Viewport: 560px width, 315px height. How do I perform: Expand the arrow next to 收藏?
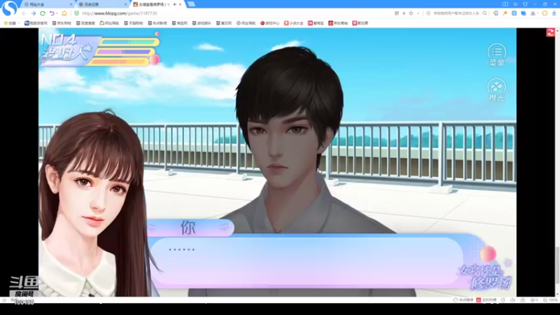(19, 23)
